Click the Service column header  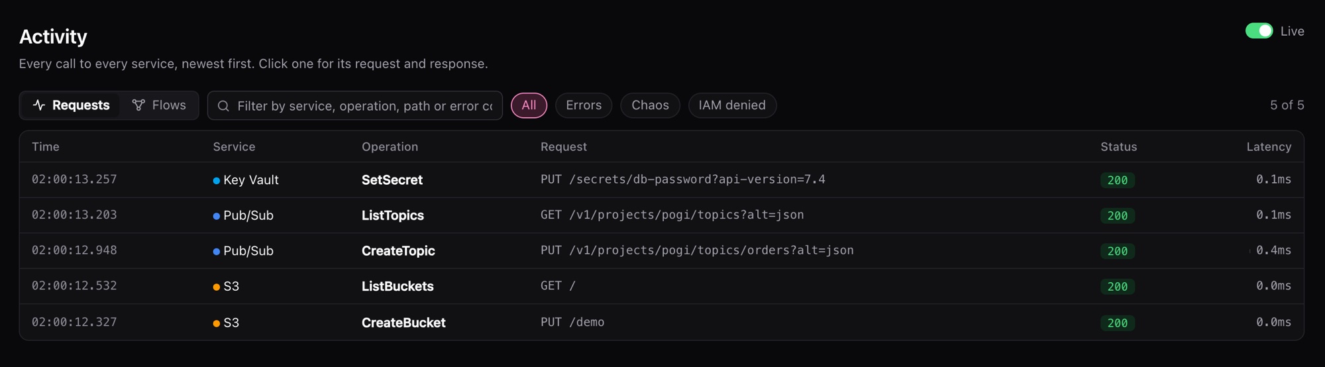[x=234, y=147]
